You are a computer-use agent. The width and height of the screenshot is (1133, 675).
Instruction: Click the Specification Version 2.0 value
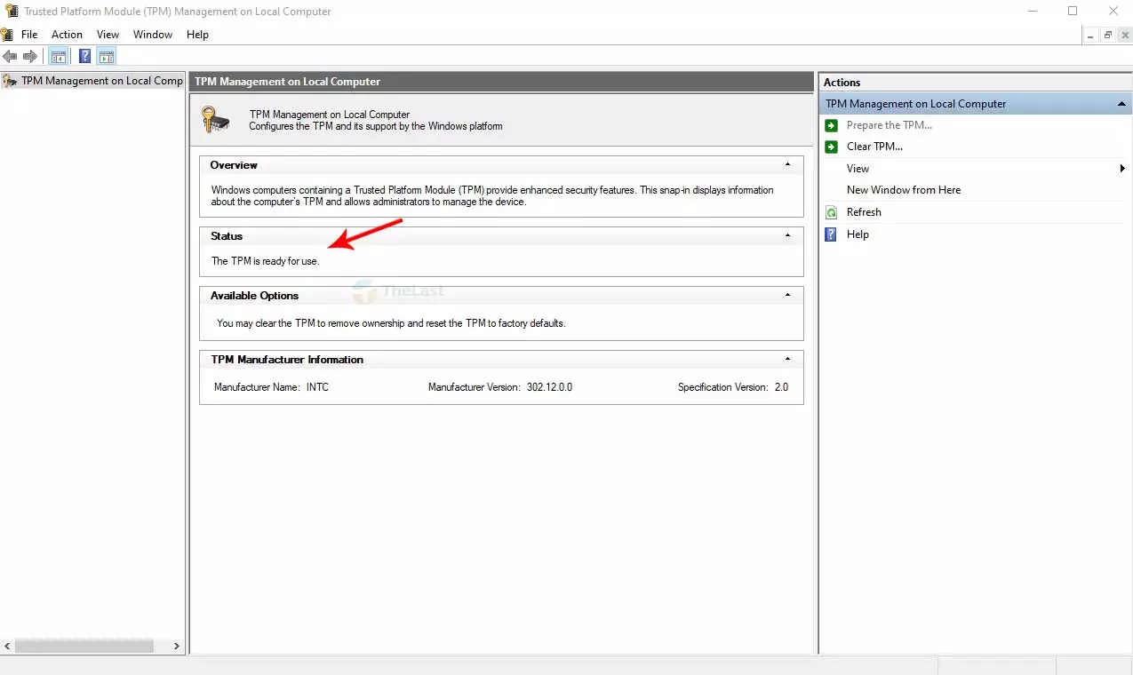point(781,387)
